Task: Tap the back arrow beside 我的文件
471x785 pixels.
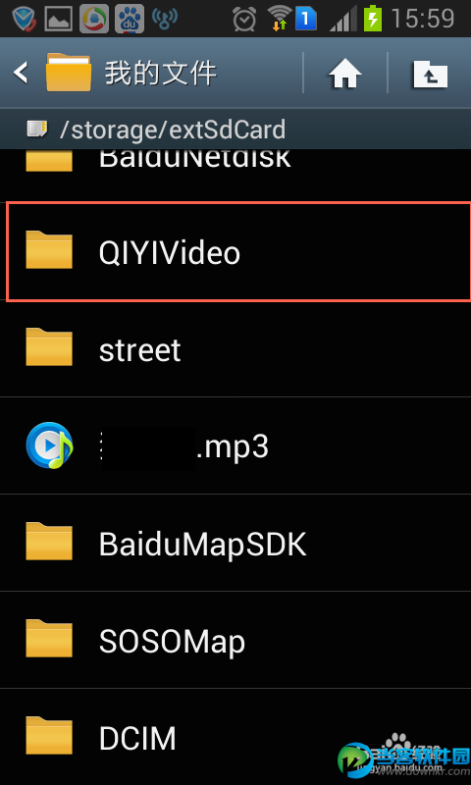Action: (21, 73)
